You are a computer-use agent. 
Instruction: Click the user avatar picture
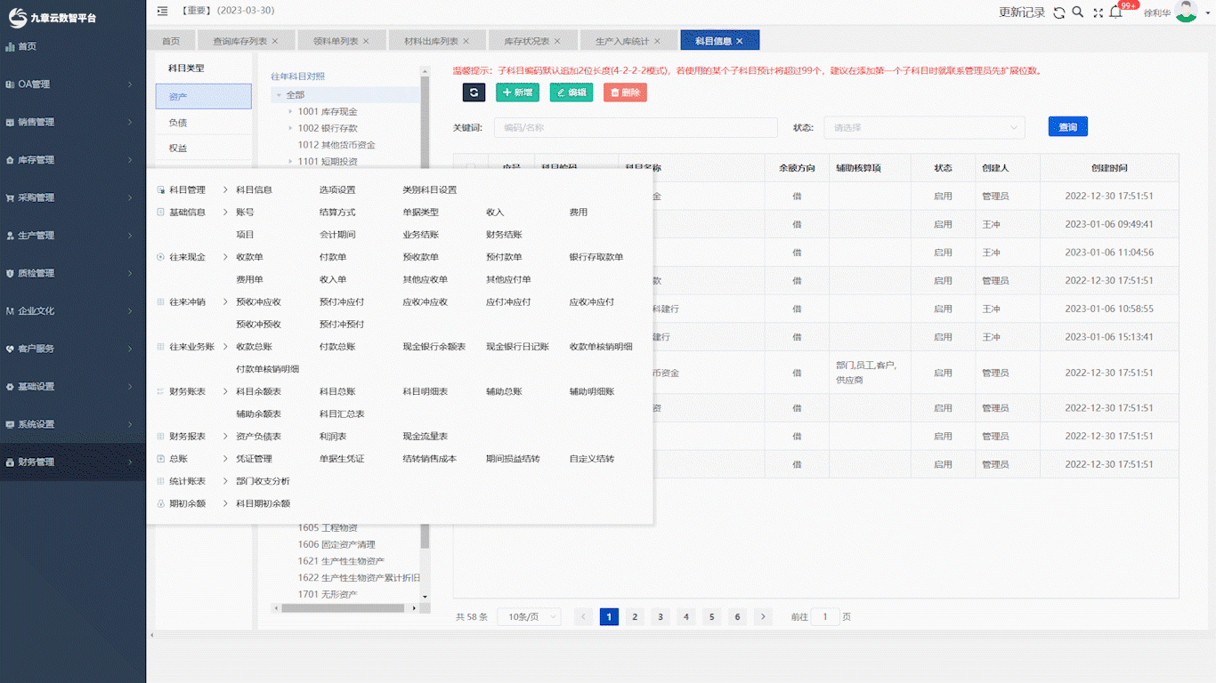[x=1186, y=12]
